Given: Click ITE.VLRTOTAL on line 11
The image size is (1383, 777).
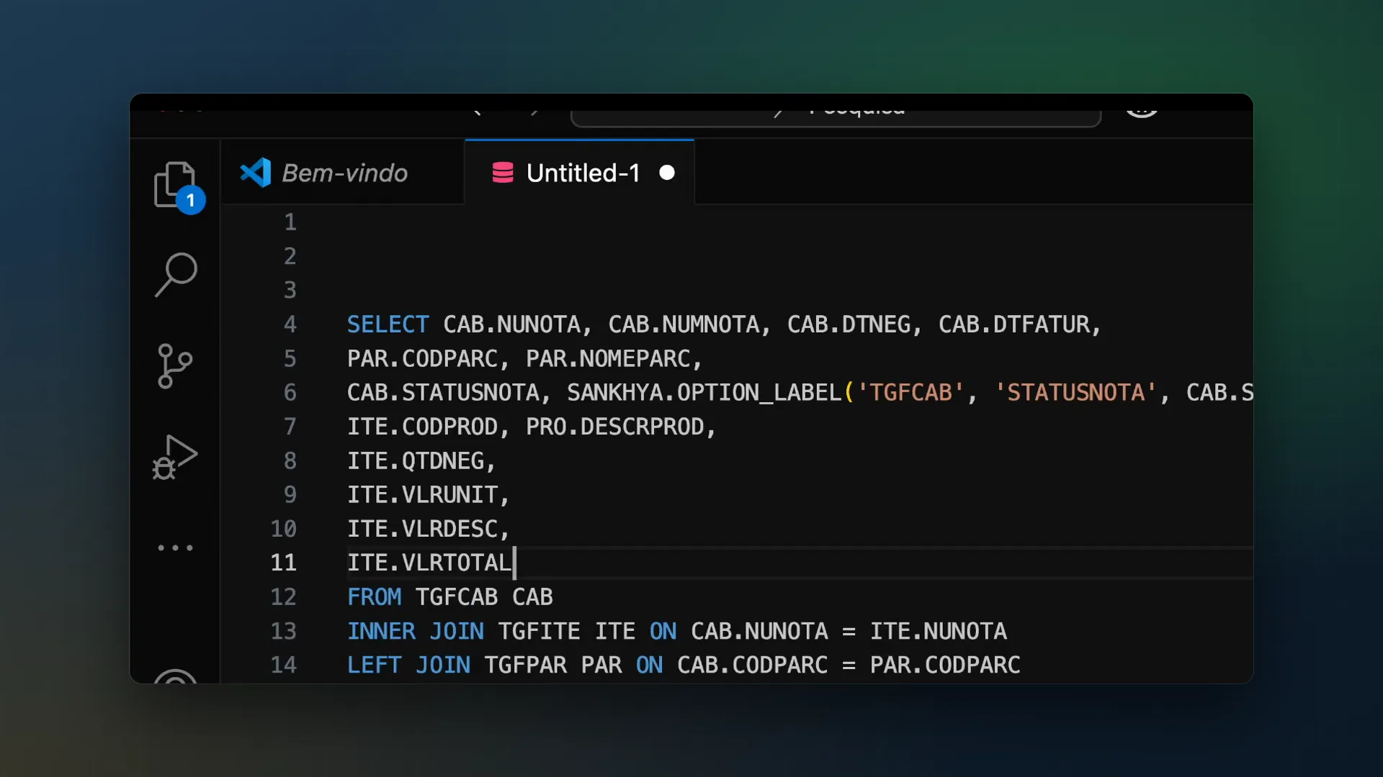Looking at the screenshot, I should point(429,563).
